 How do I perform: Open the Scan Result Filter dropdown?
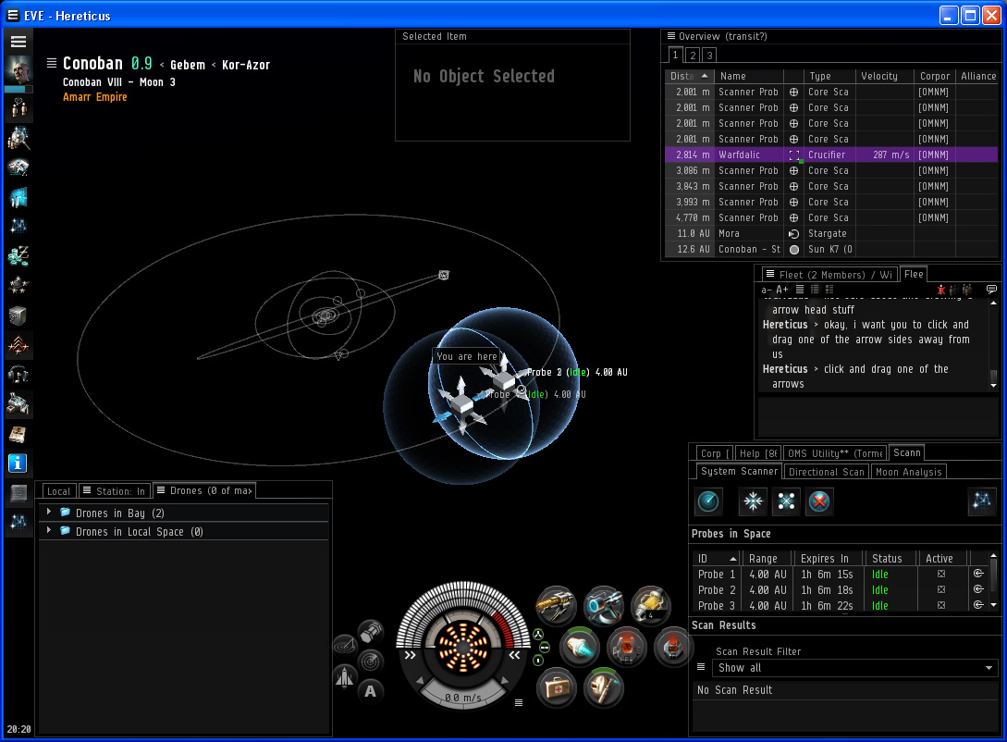pyautogui.click(x=854, y=668)
